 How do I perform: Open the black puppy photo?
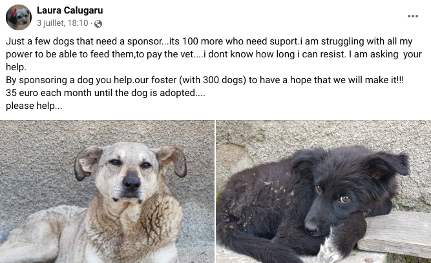[x=324, y=191]
